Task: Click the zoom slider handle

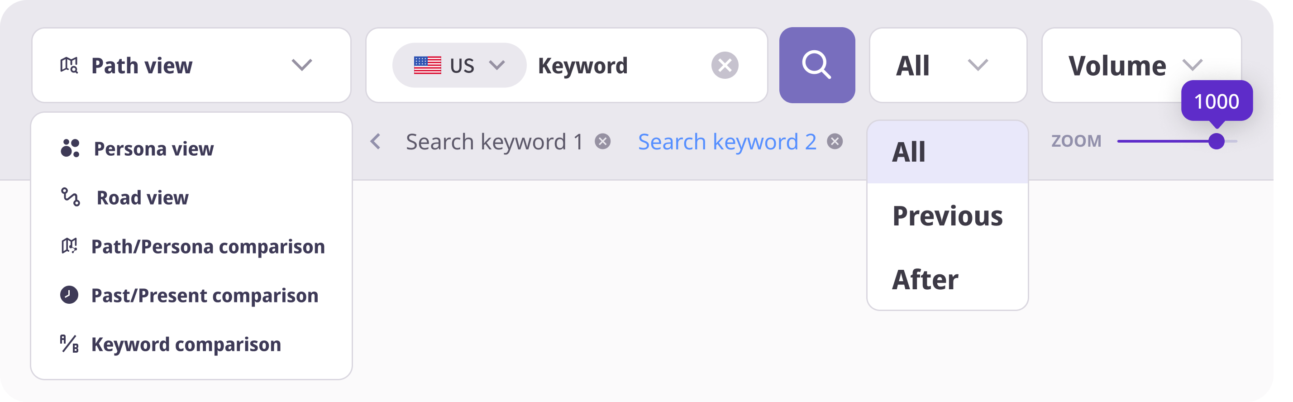Action: tap(1216, 142)
